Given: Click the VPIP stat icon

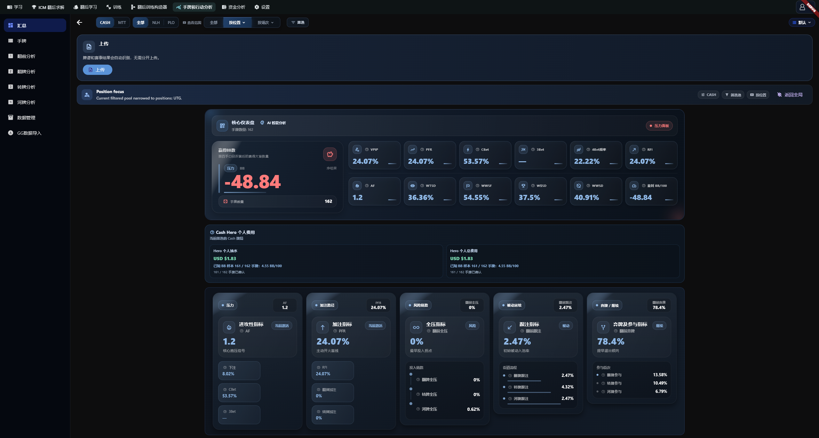Looking at the screenshot, I should pos(357,149).
